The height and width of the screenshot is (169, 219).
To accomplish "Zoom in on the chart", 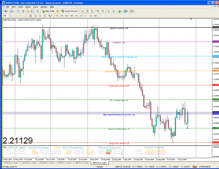I will 98,11.
